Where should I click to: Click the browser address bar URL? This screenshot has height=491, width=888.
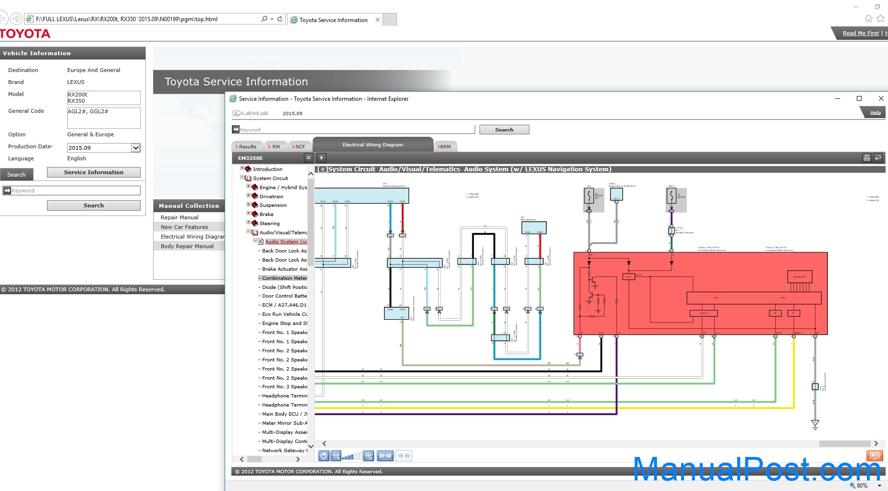tap(127, 19)
